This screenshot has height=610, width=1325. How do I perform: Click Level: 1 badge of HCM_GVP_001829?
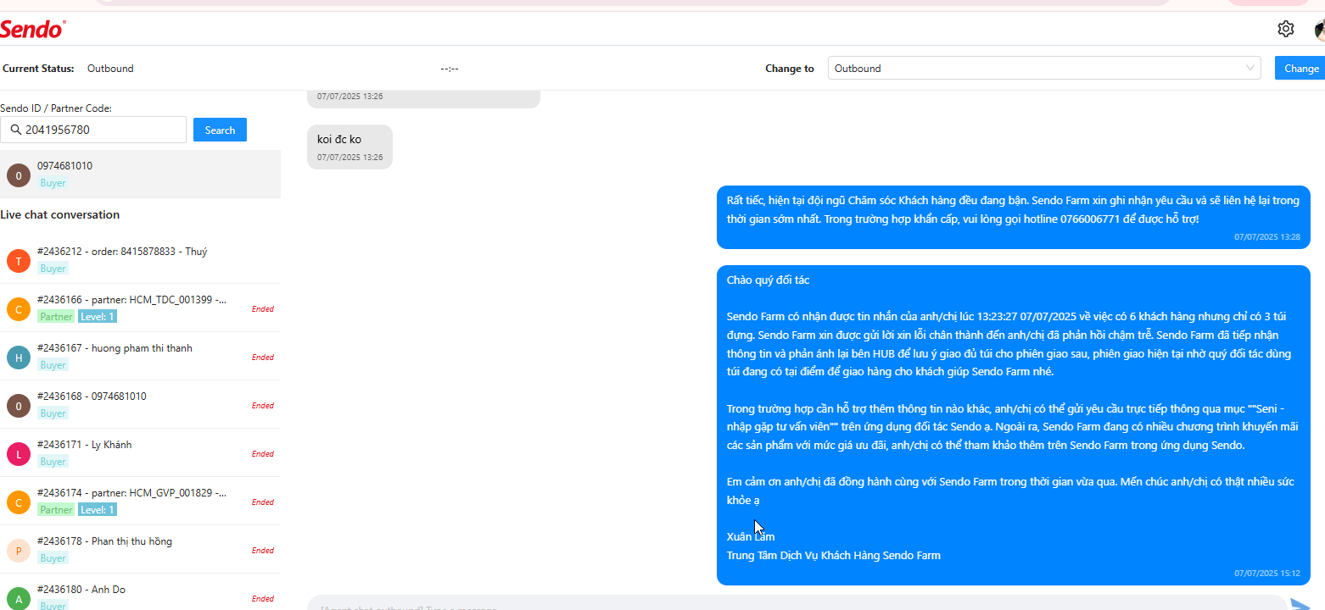(98, 510)
